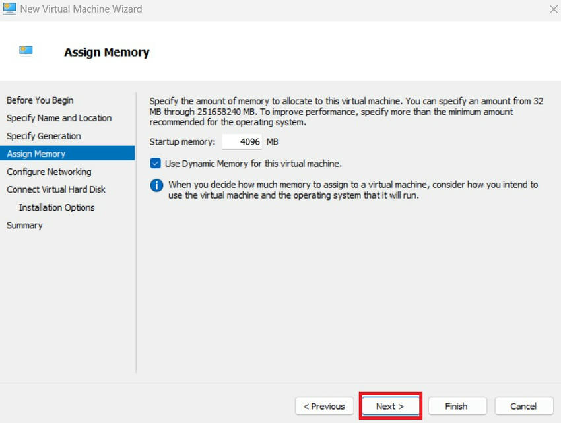Image resolution: width=561 pixels, height=423 pixels.
Task: Cancel the virtual machine wizard
Action: tap(524, 406)
